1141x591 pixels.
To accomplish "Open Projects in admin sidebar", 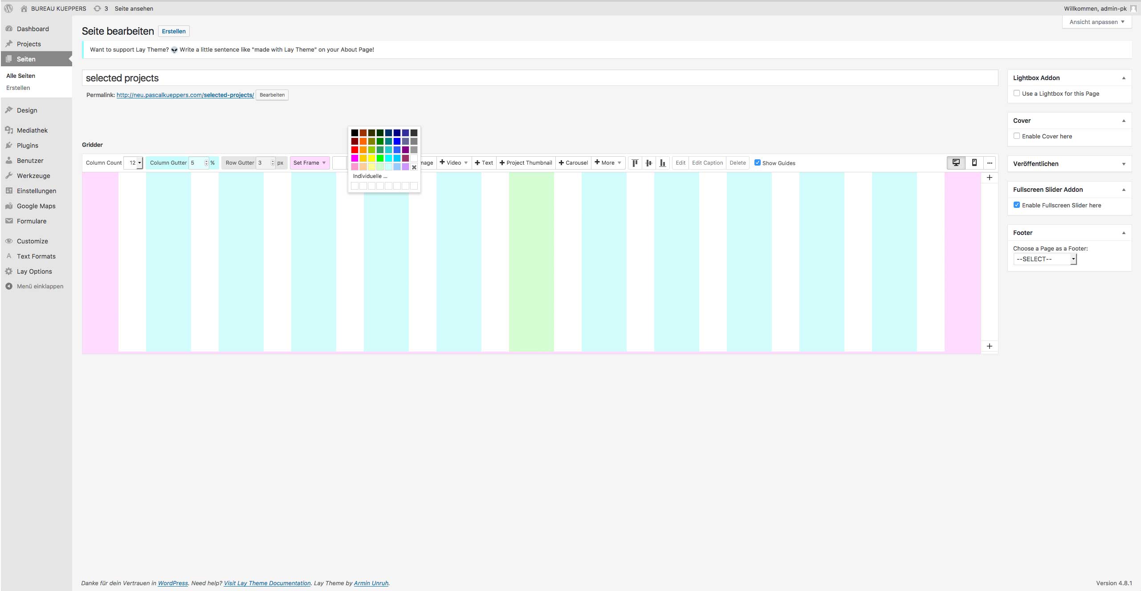I will pyautogui.click(x=29, y=44).
